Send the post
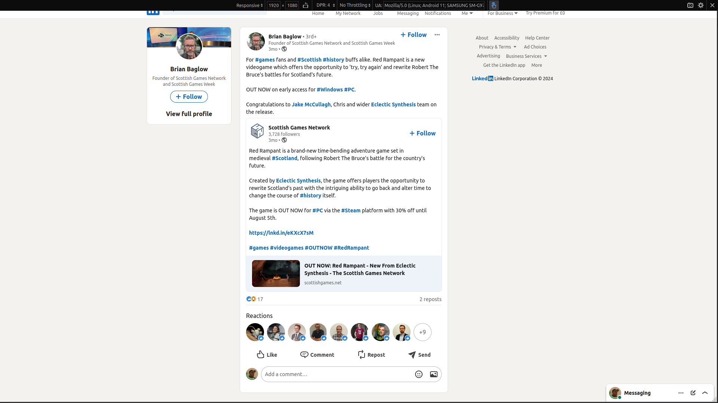The image size is (718, 403). coord(419,355)
